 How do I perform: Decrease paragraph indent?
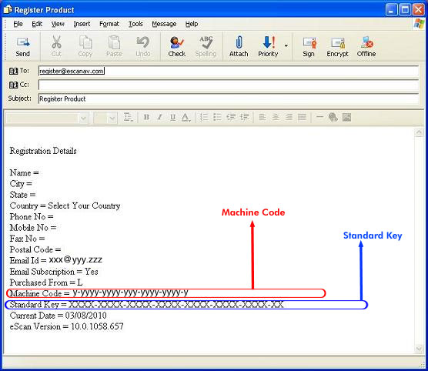point(231,118)
